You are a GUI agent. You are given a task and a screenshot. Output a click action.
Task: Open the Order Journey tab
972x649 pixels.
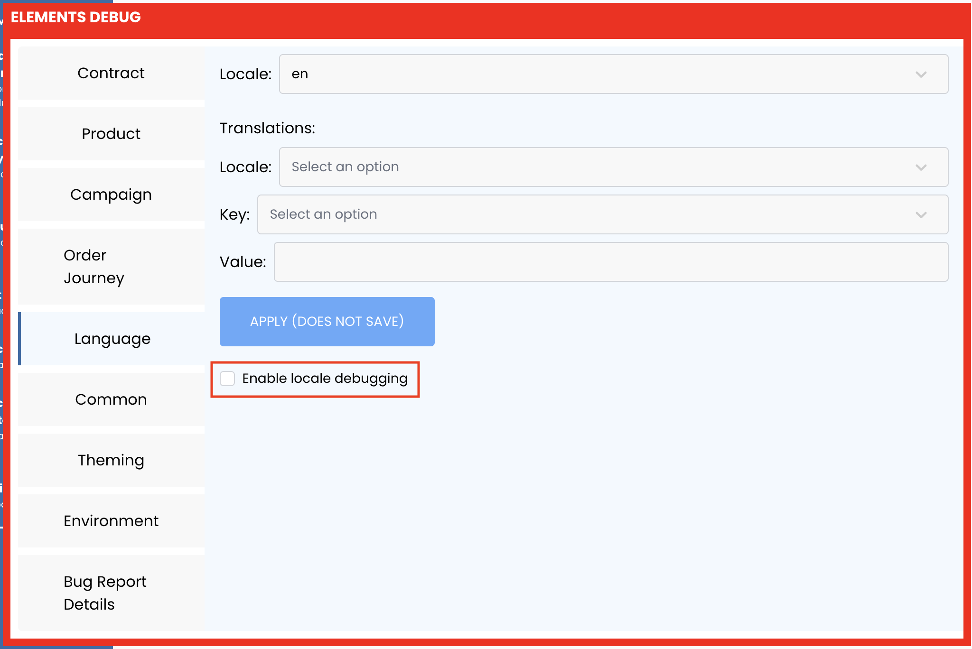(x=111, y=267)
